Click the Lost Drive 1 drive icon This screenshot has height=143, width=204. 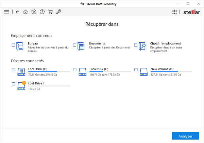pos(21,85)
